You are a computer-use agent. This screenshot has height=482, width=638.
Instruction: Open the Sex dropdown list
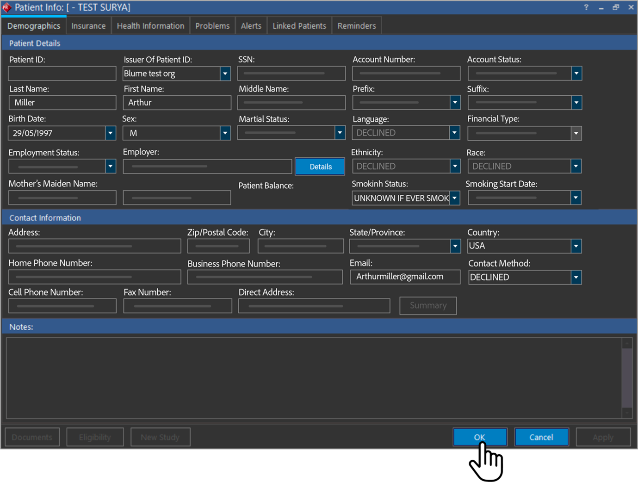pos(225,133)
